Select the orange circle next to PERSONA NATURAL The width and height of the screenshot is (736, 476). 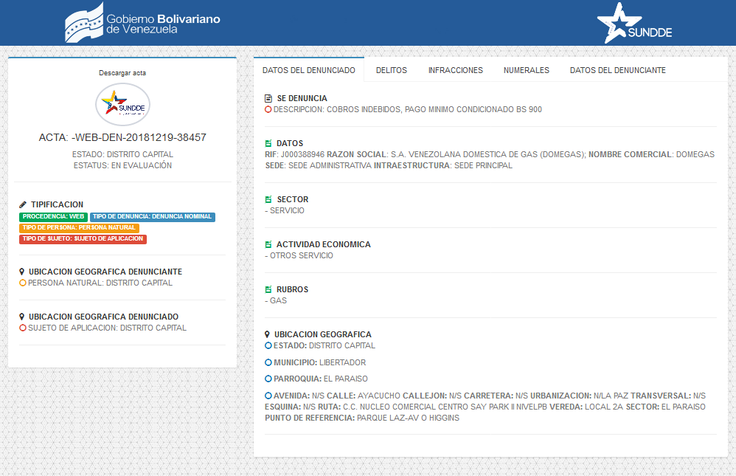23,283
